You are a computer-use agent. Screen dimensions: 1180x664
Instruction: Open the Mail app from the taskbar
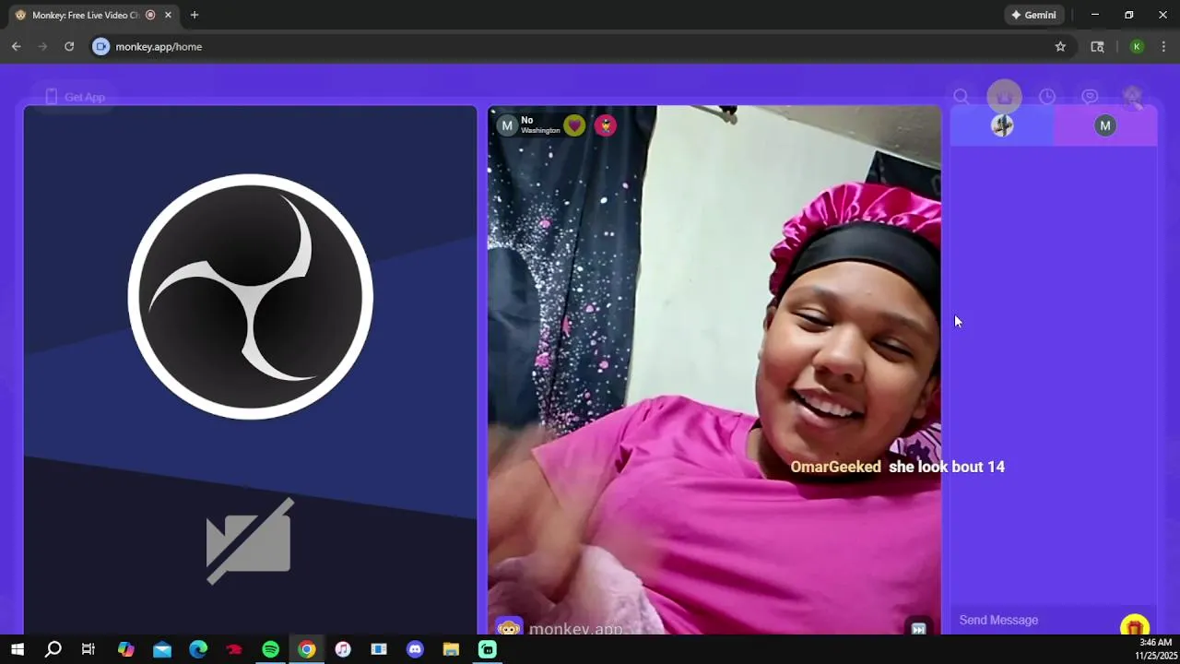coord(162,649)
